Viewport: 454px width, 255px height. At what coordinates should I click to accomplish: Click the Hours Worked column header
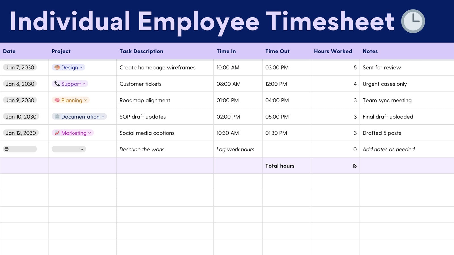333,51
